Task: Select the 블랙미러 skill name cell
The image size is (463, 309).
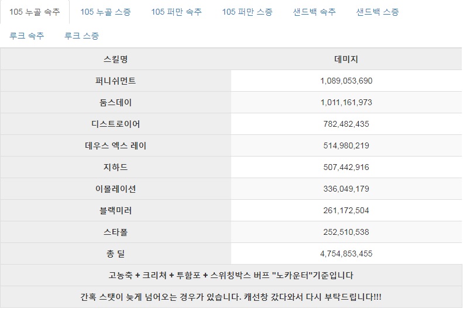Action: (115, 211)
